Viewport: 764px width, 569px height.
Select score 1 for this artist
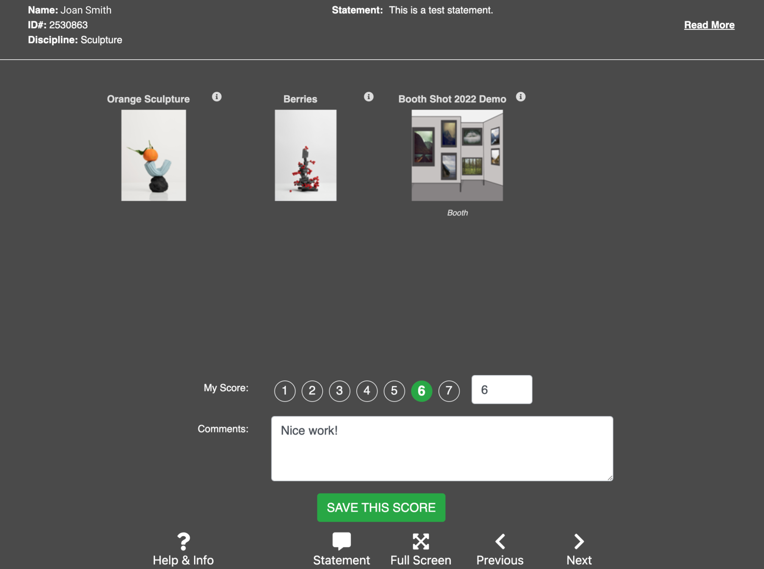[x=285, y=391]
